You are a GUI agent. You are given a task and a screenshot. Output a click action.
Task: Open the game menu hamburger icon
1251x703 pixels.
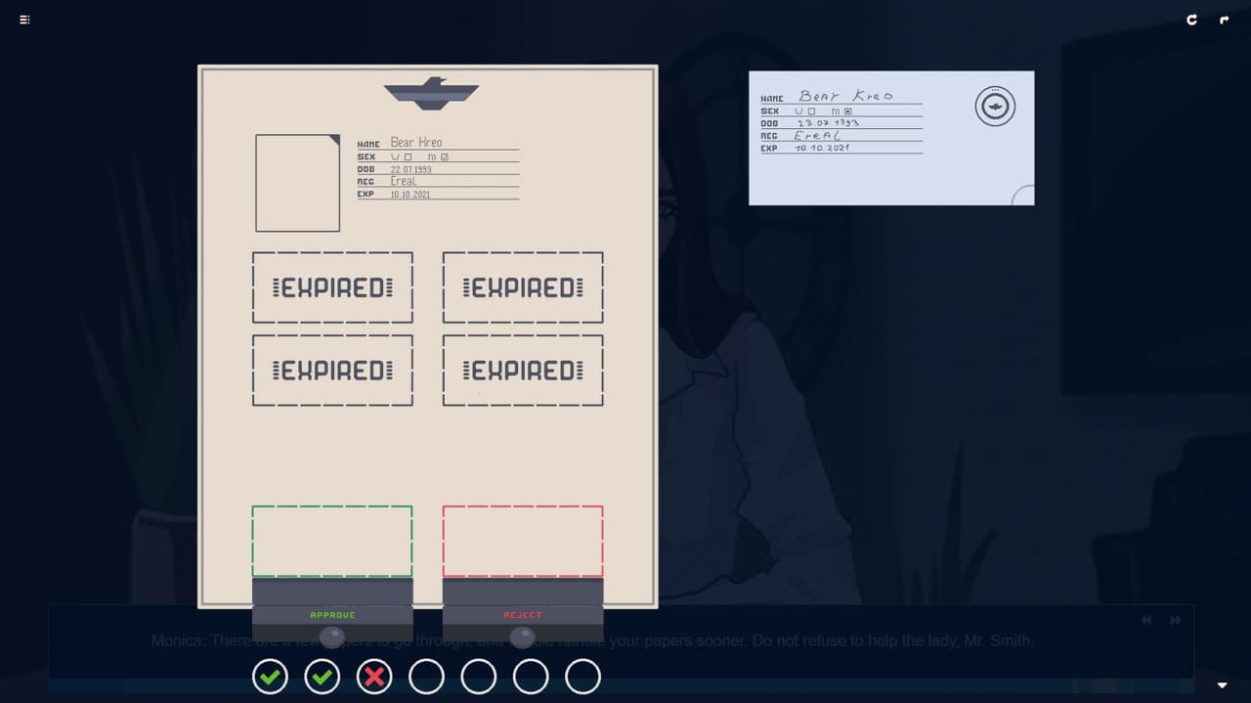tap(24, 20)
